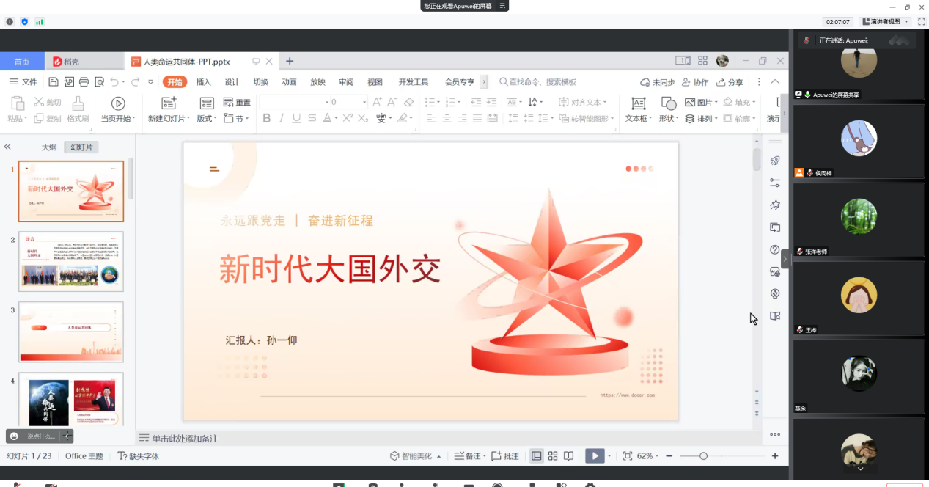The height and width of the screenshot is (487, 929).
Task: Start slideshow from current slide (当页开始)
Action: (x=117, y=109)
